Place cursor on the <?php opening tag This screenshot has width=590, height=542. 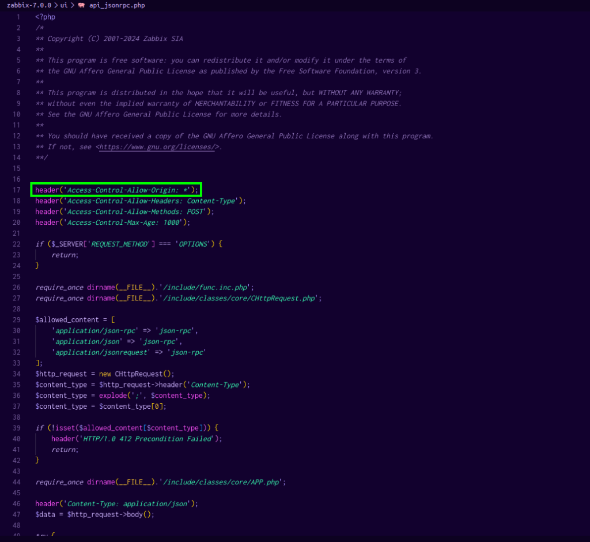coord(45,17)
